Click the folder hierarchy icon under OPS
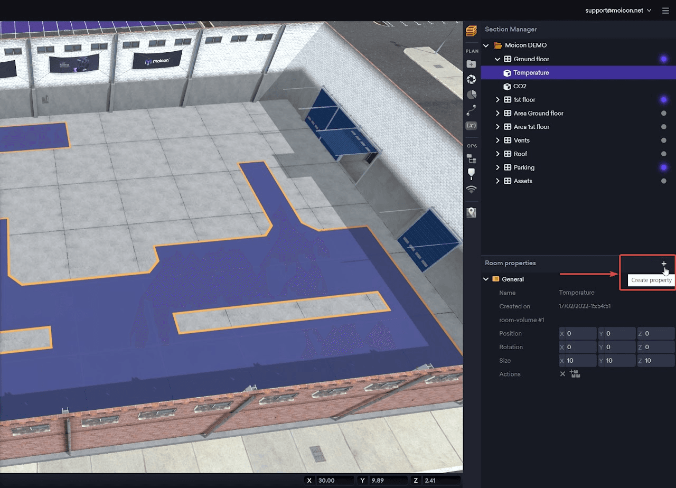676x488 pixels. [471, 158]
